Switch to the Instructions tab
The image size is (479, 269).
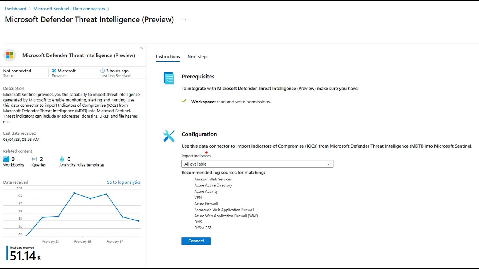[168, 57]
